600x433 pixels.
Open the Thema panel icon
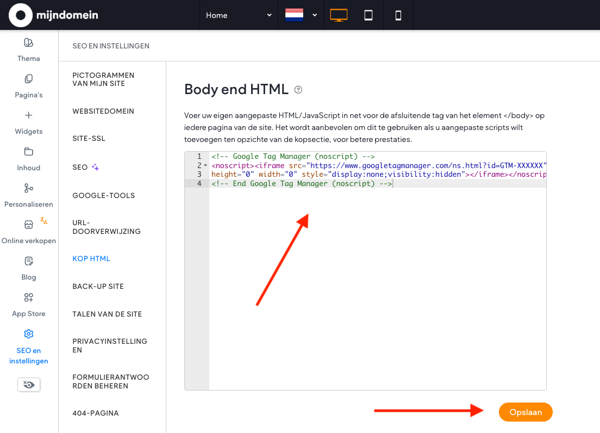click(29, 42)
